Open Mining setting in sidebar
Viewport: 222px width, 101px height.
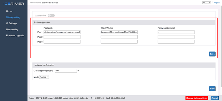(x=13, y=17)
